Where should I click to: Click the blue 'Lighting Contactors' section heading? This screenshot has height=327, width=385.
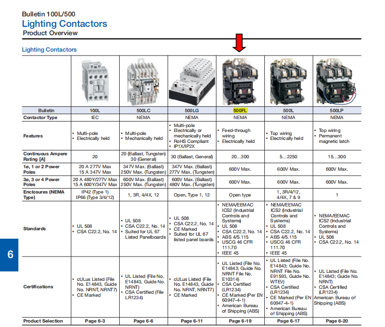49,50
